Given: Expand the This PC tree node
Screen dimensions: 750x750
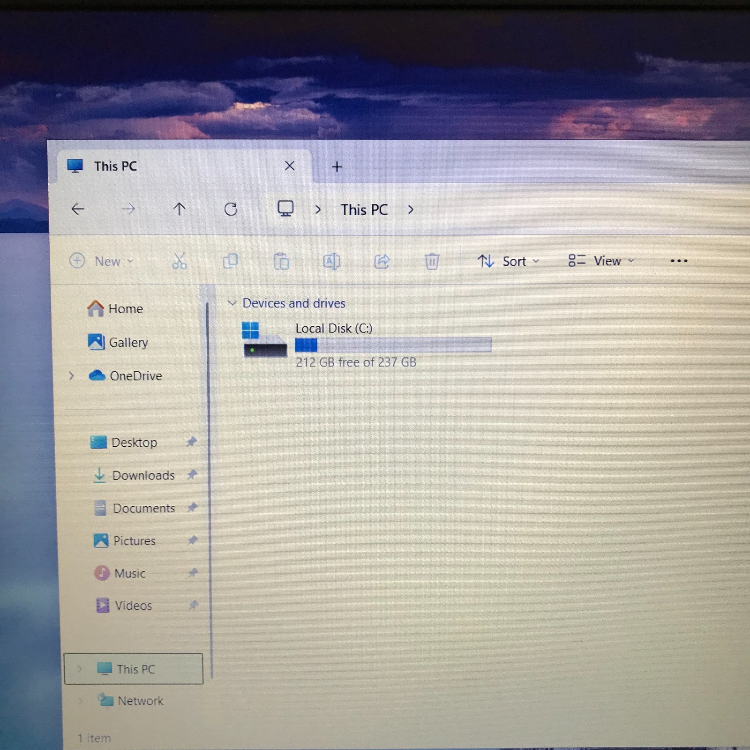Looking at the screenshot, I should coord(79,669).
